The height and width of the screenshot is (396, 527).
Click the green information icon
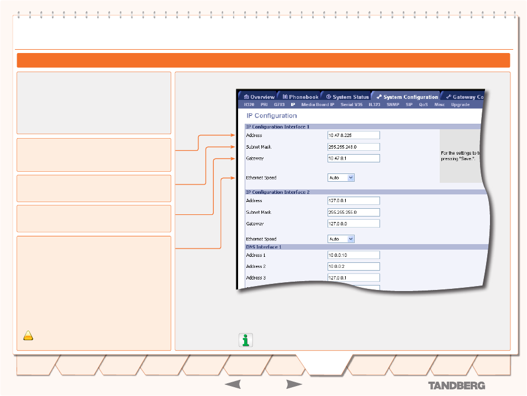tap(246, 340)
